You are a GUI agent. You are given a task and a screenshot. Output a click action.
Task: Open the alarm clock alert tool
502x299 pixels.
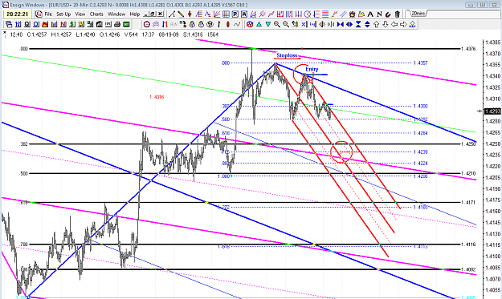point(352,14)
